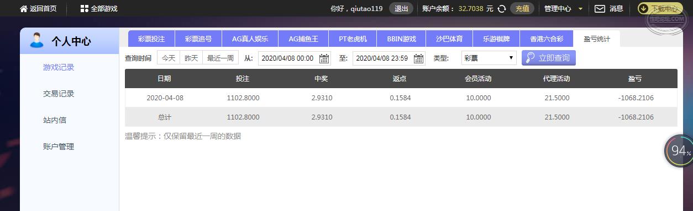This screenshot has height=211, width=693.
Task: Select the BBIN游戏 tab
Action: pos(401,39)
